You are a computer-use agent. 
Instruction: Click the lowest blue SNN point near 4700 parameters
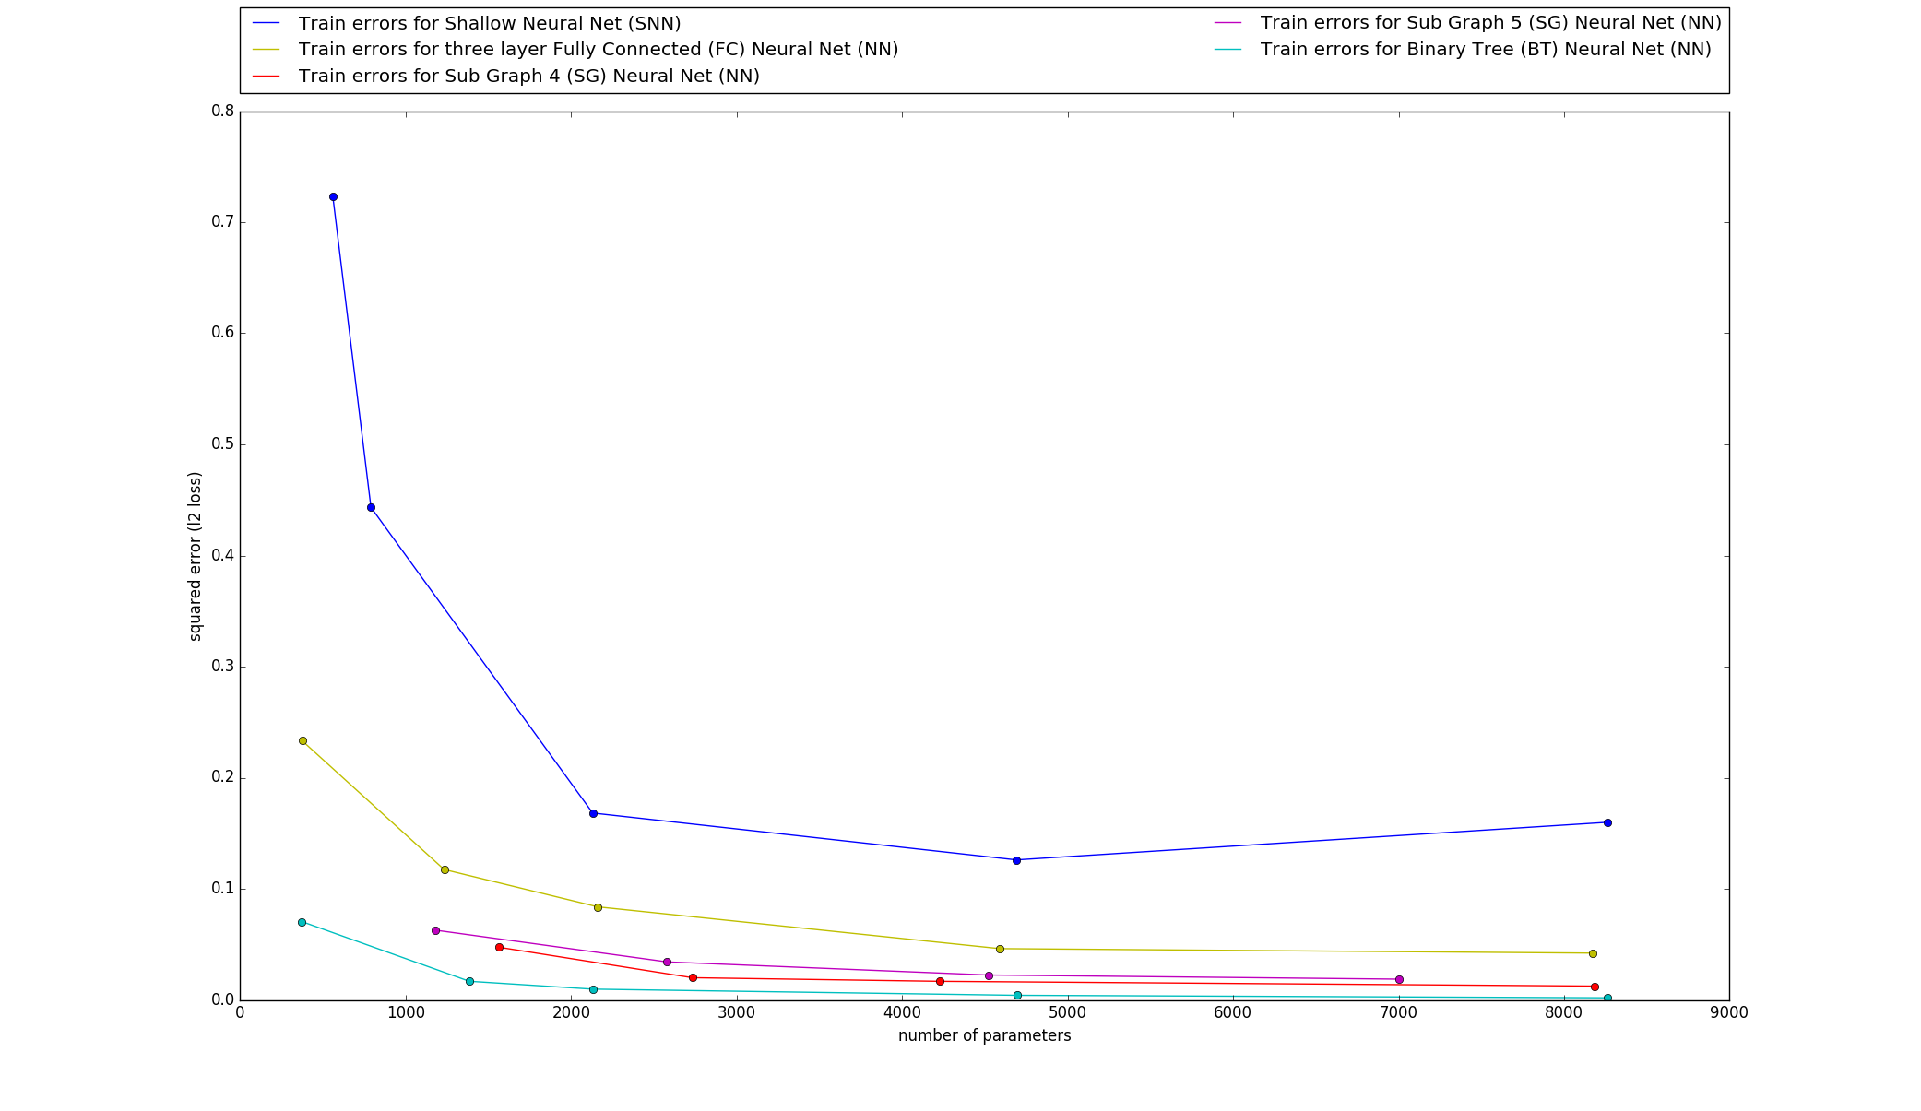coord(1016,860)
